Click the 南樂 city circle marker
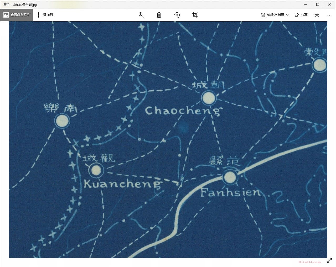This screenshot has height=267, width=336. click(x=62, y=121)
